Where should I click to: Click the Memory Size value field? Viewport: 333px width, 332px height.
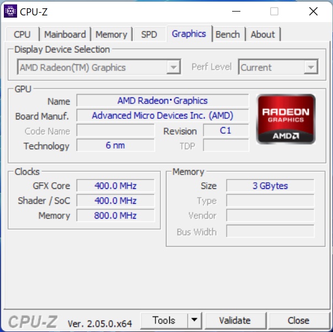[x=270, y=186]
